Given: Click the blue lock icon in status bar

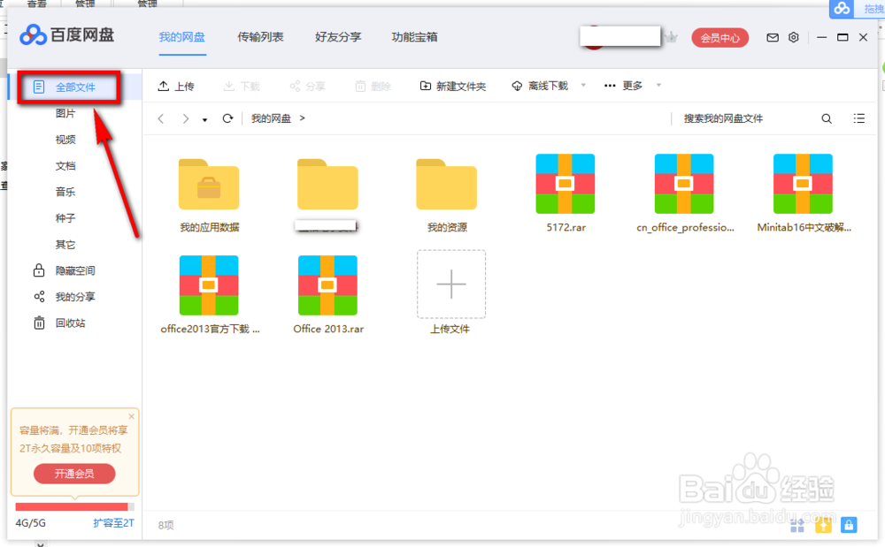Looking at the screenshot, I should coord(849,525).
